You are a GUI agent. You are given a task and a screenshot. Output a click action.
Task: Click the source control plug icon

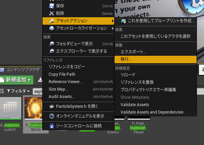click(52, 126)
